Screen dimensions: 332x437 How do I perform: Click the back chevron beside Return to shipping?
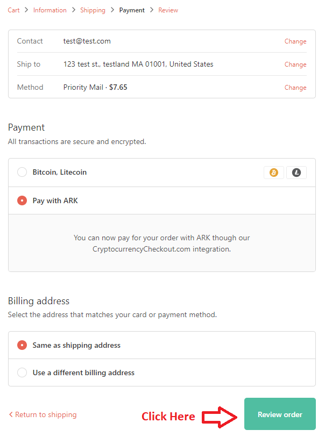(11, 414)
